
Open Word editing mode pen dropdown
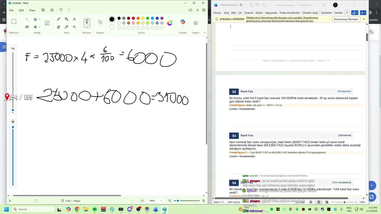pyautogui.click(x=354, y=13)
